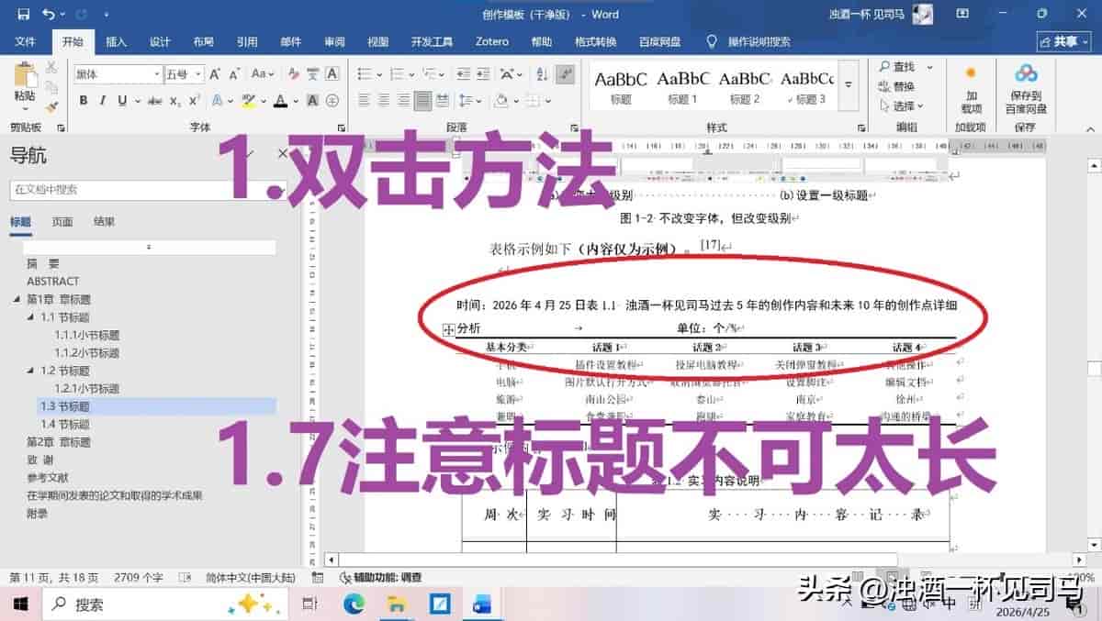Open the 布局 ribbon tab
1102x621 pixels.
tap(203, 42)
